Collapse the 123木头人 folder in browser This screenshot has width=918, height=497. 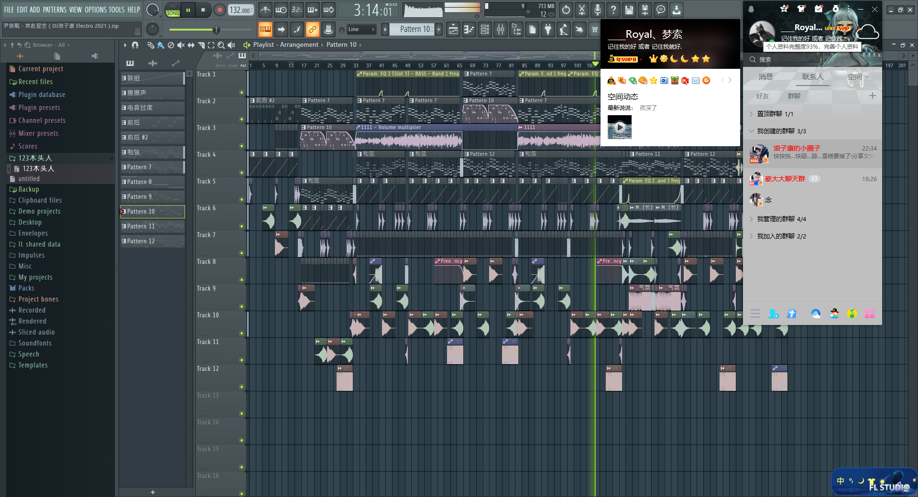pos(35,158)
